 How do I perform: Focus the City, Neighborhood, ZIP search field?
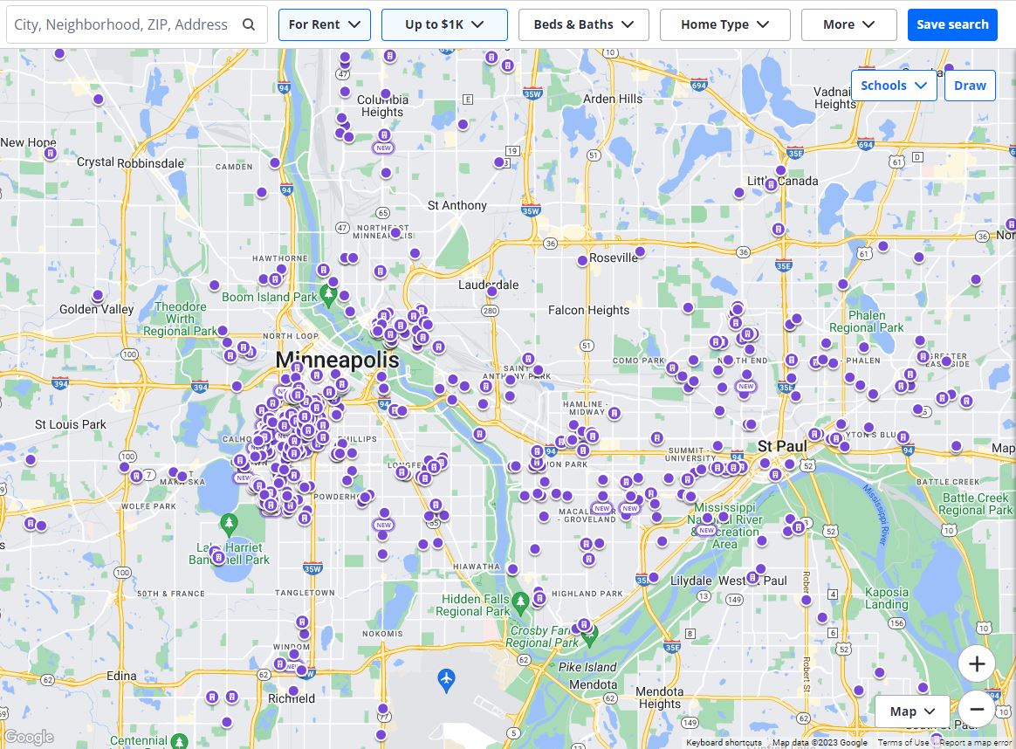click(137, 24)
